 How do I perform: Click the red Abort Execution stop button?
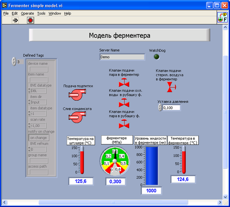coord(30,20)
